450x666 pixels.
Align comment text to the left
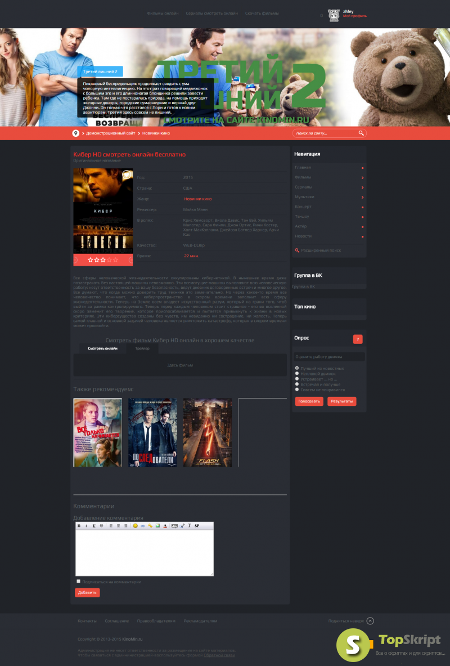coord(111,526)
